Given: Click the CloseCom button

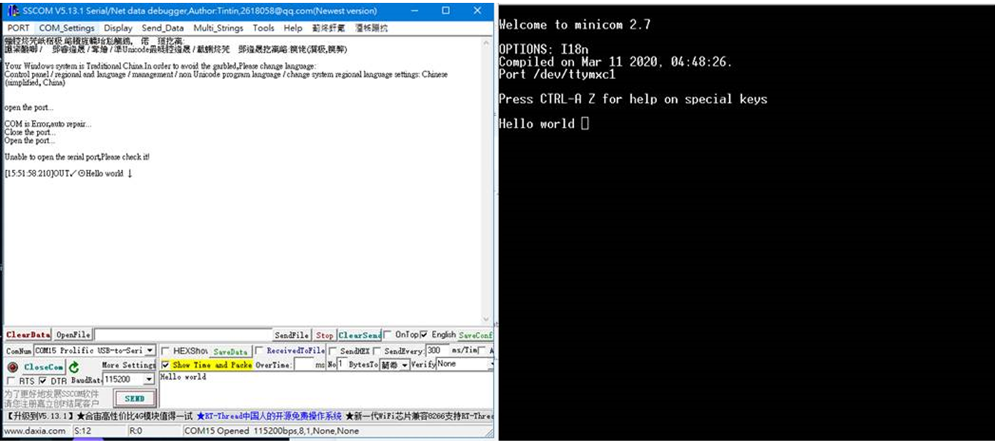Looking at the screenshot, I should (44, 366).
